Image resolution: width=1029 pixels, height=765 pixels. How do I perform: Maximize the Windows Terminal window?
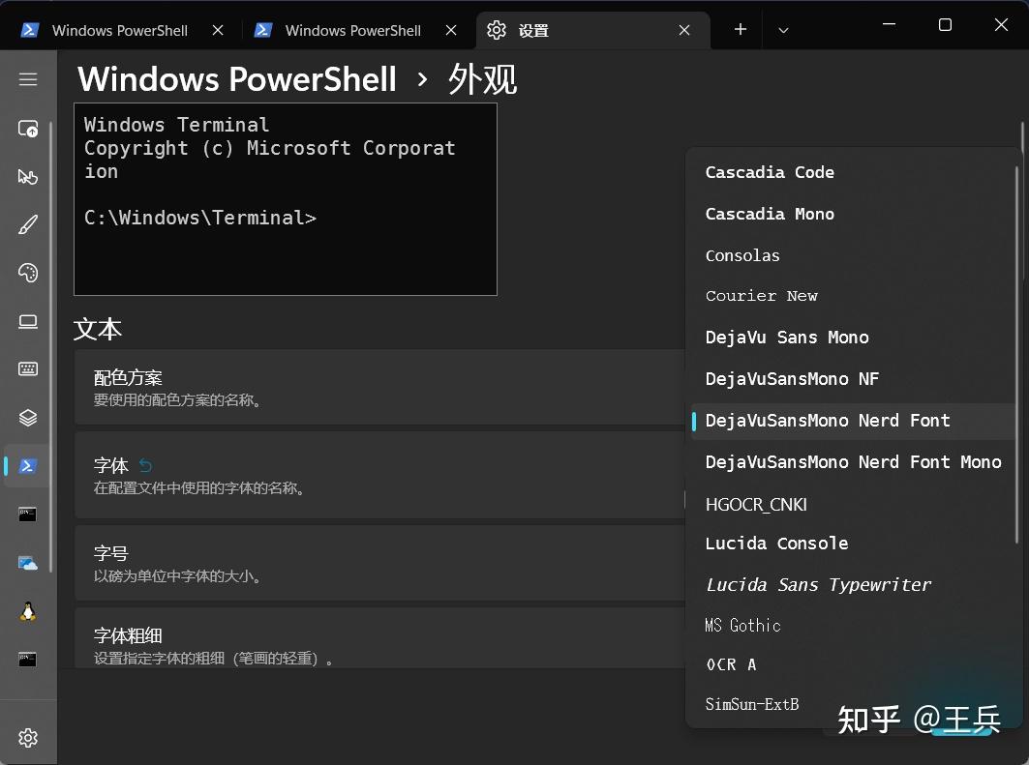coord(945,25)
